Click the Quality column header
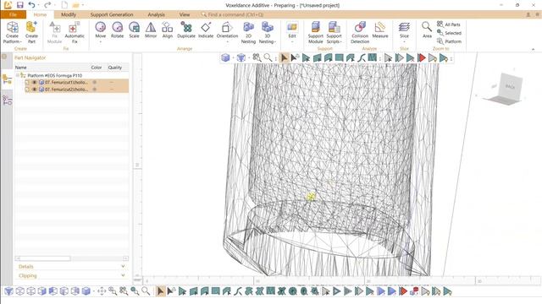The height and width of the screenshot is (304, 542). click(x=115, y=68)
